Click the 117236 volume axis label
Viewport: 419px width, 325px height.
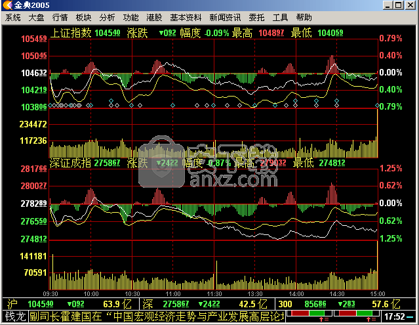coord(33,141)
